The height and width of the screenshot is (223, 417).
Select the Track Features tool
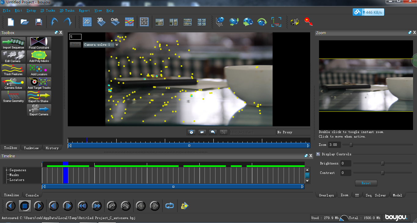(x=13, y=70)
